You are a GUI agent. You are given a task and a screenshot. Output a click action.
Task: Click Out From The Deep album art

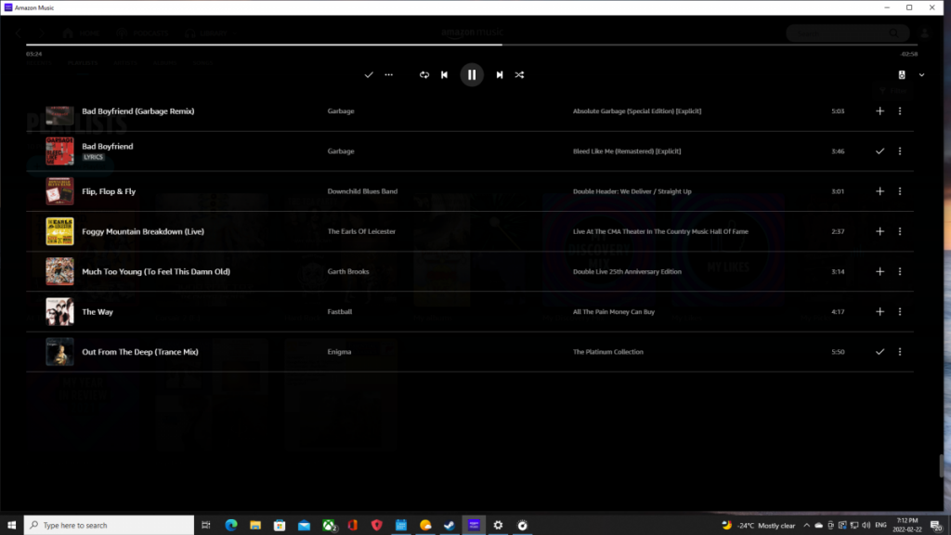pos(59,351)
